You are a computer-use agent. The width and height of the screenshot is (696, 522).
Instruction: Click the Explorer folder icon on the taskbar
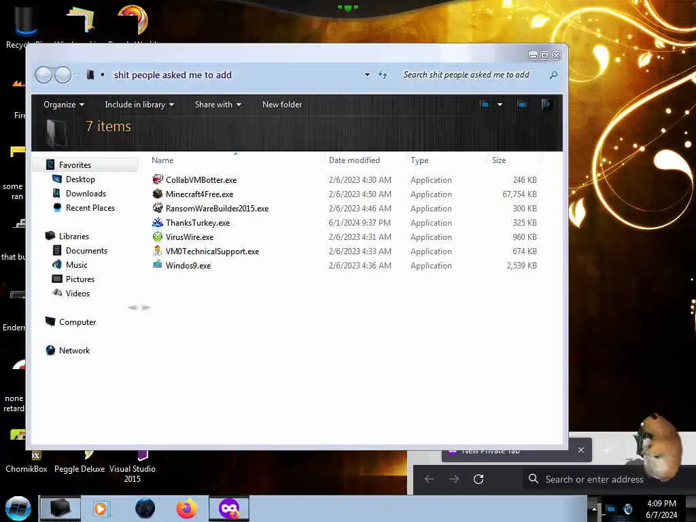point(60,508)
